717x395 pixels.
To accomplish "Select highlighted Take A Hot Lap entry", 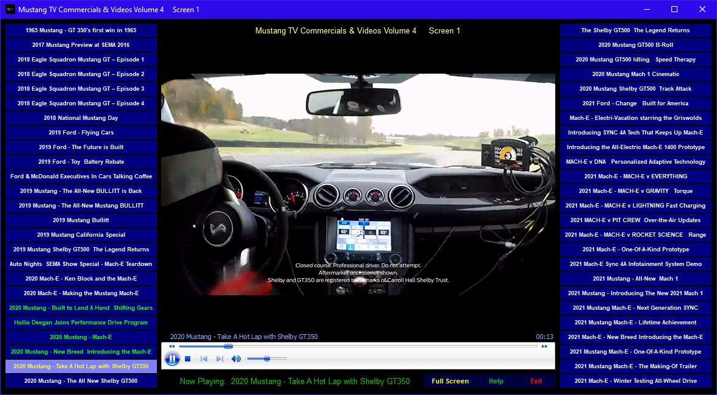I will click(x=81, y=366).
